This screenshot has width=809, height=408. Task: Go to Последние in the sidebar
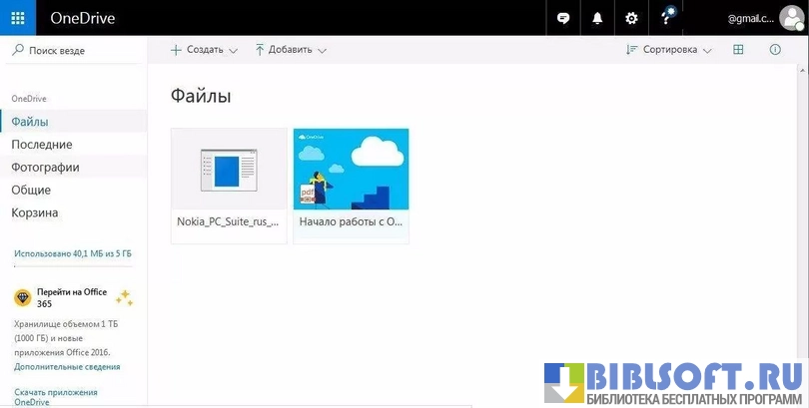[x=41, y=145]
